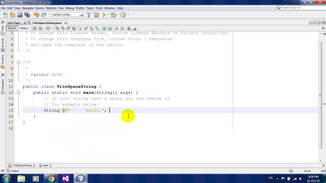Switch to the Source editor view
326x183 pixels.
click(12, 28)
